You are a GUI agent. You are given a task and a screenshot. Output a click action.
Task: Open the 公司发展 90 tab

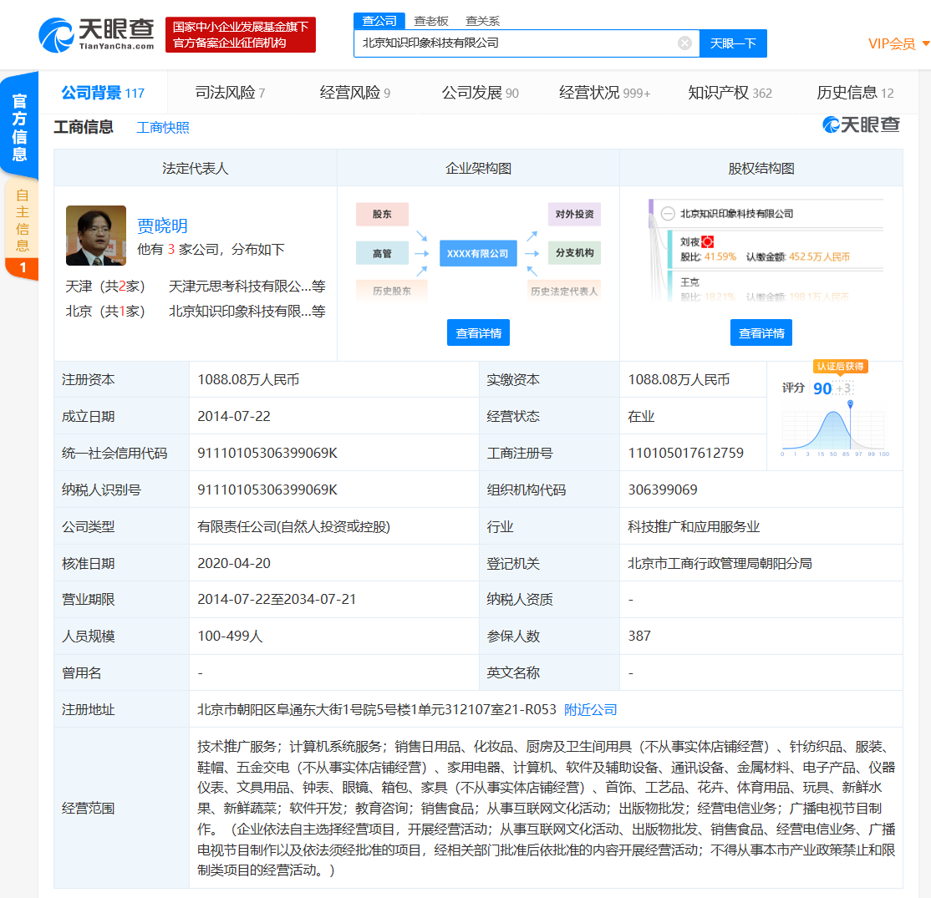click(x=480, y=93)
